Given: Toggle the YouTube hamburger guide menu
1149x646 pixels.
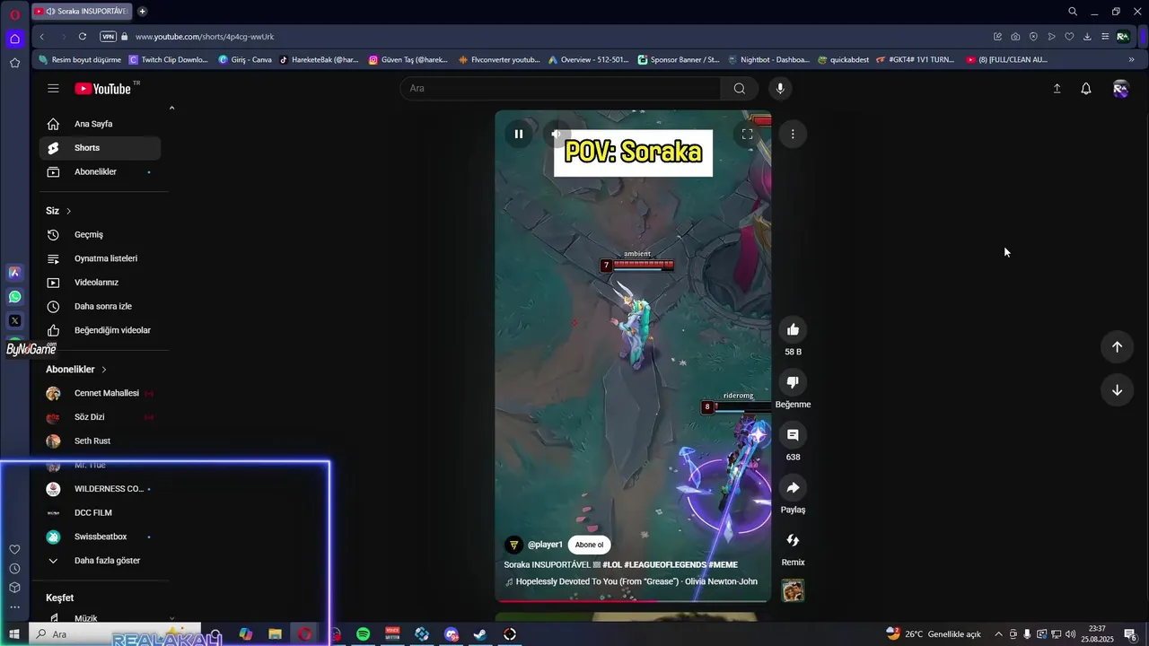Looking at the screenshot, I should click(x=53, y=88).
